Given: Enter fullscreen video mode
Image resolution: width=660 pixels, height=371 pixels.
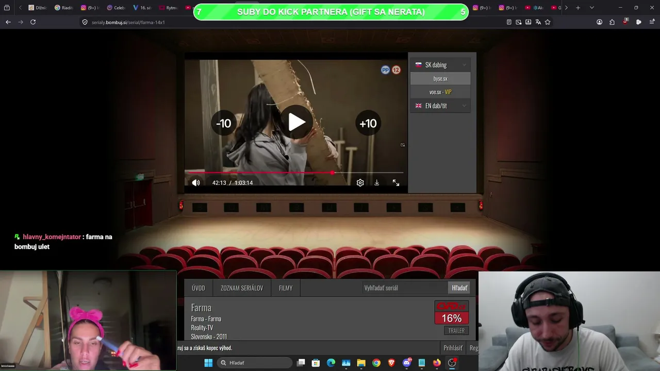Looking at the screenshot, I should [x=396, y=182].
